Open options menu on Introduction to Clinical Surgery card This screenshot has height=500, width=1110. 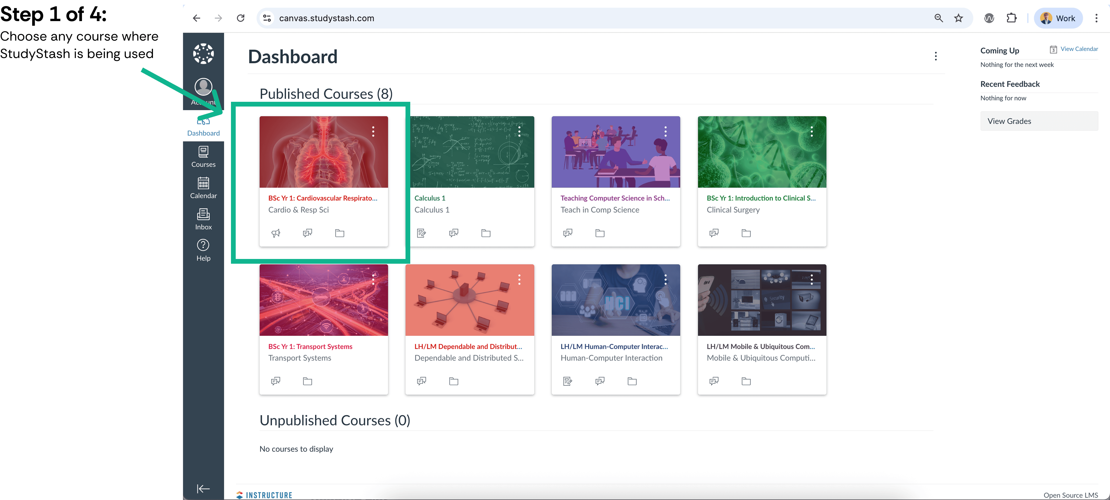coord(811,132)
